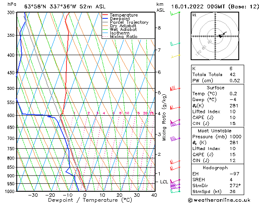
Task: Click the blue Dewpoint legend line
Action: (105, 19)
